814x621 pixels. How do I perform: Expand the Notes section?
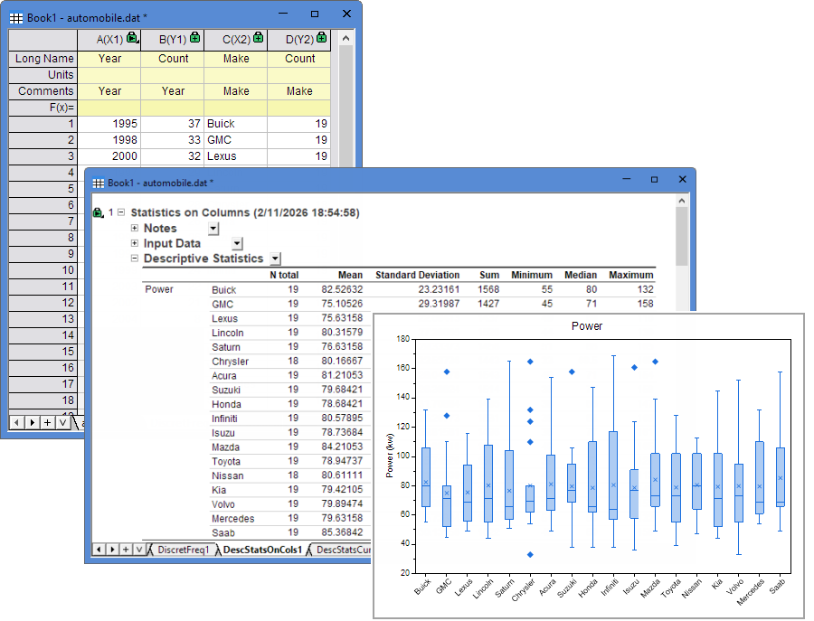pos(135,228)
